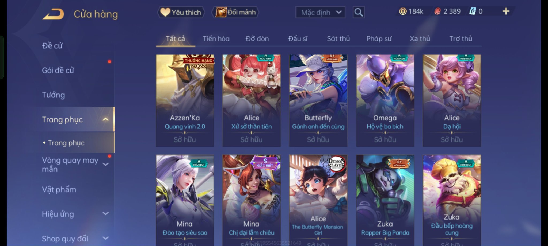Go to Tướng in the sidebar
The height and width of the screenshot is (246, 548).
53,95
